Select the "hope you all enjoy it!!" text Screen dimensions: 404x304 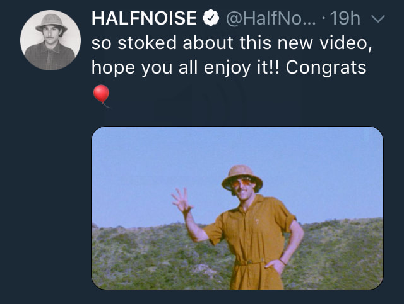tap(186, 67)
